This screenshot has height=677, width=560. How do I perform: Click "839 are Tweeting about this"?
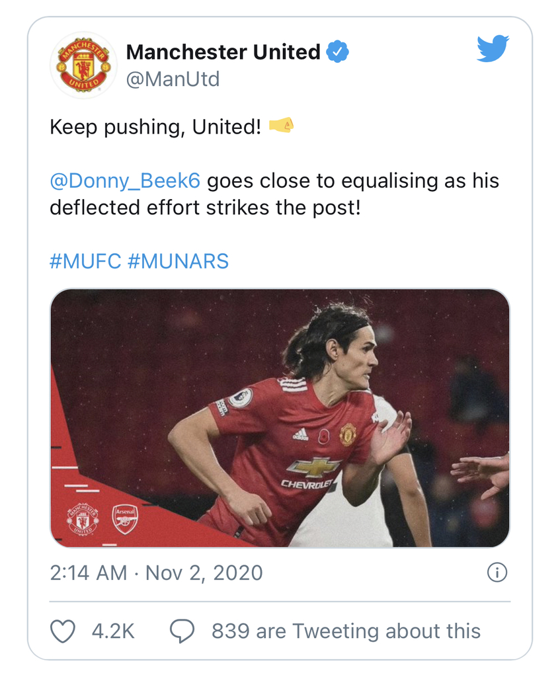coord(346,631)
